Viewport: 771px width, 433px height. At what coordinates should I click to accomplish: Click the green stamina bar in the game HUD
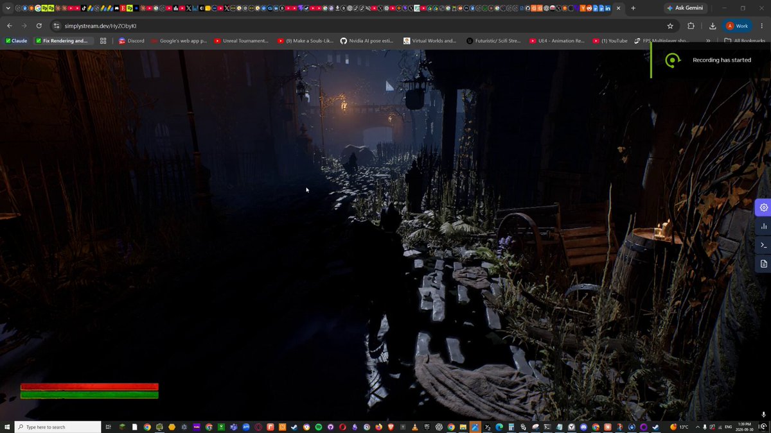point(89,395)
